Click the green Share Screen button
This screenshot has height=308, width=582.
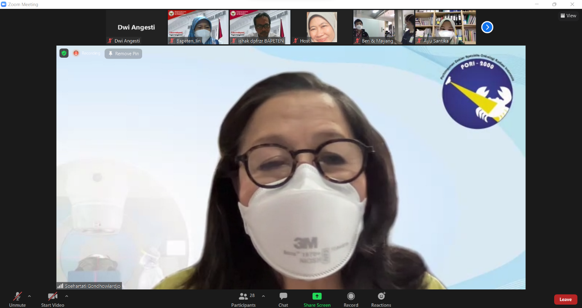317,299
